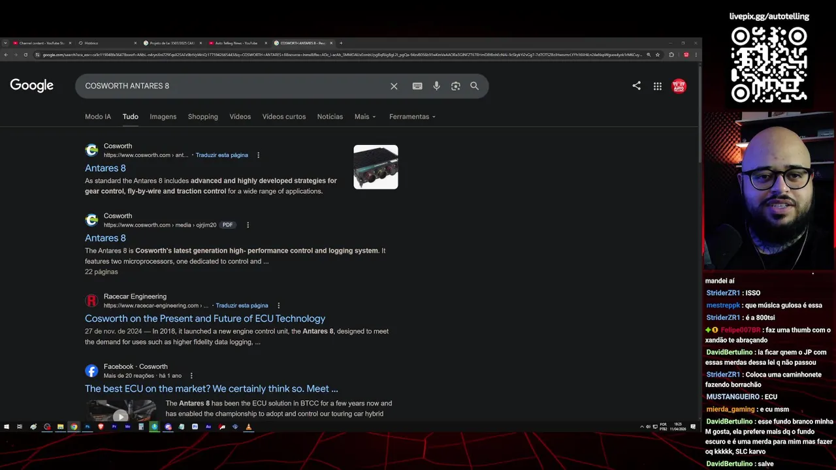Click the POR PTB2 language indicator
Image resolution: width=836 pixels, height=470 pixels.
pyautogui.click(x=663, y=427)
